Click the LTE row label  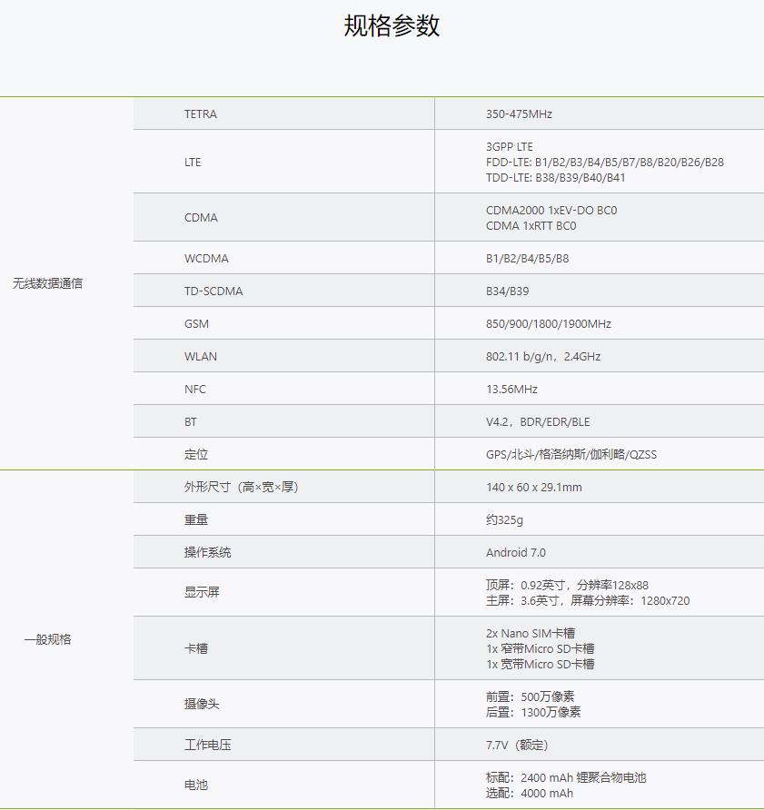point(193,163)
